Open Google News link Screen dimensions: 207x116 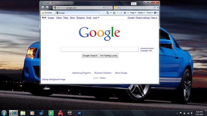(x=72, y=18)
